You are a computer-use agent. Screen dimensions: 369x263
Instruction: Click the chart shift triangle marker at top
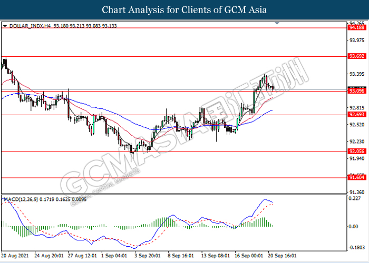pos(277,23)
